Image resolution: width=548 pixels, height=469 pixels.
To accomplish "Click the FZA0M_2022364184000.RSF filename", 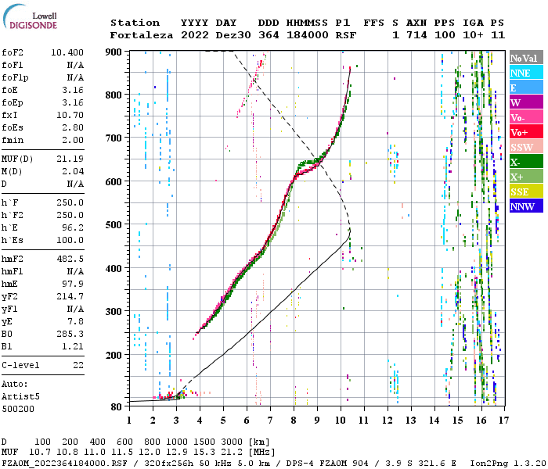I will [65, 463].
